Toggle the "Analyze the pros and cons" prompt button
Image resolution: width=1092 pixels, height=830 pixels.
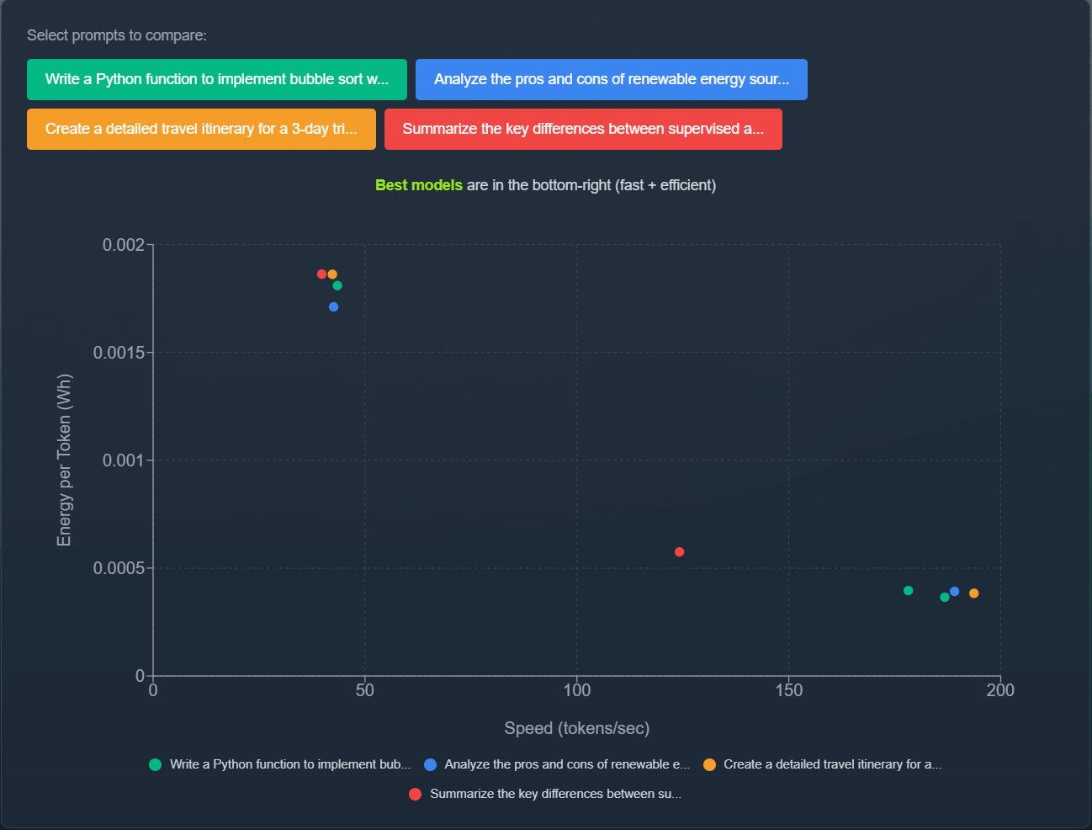611,78
